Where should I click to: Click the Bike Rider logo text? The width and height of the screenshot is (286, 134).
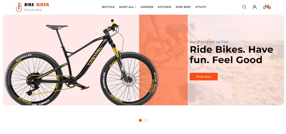click(37, 5)
